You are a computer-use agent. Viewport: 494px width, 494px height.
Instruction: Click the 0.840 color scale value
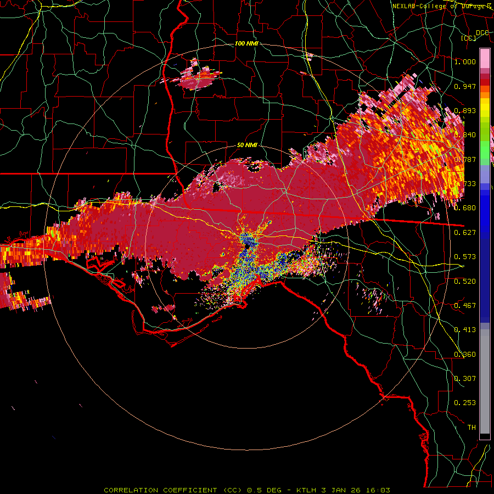[465, 135]
